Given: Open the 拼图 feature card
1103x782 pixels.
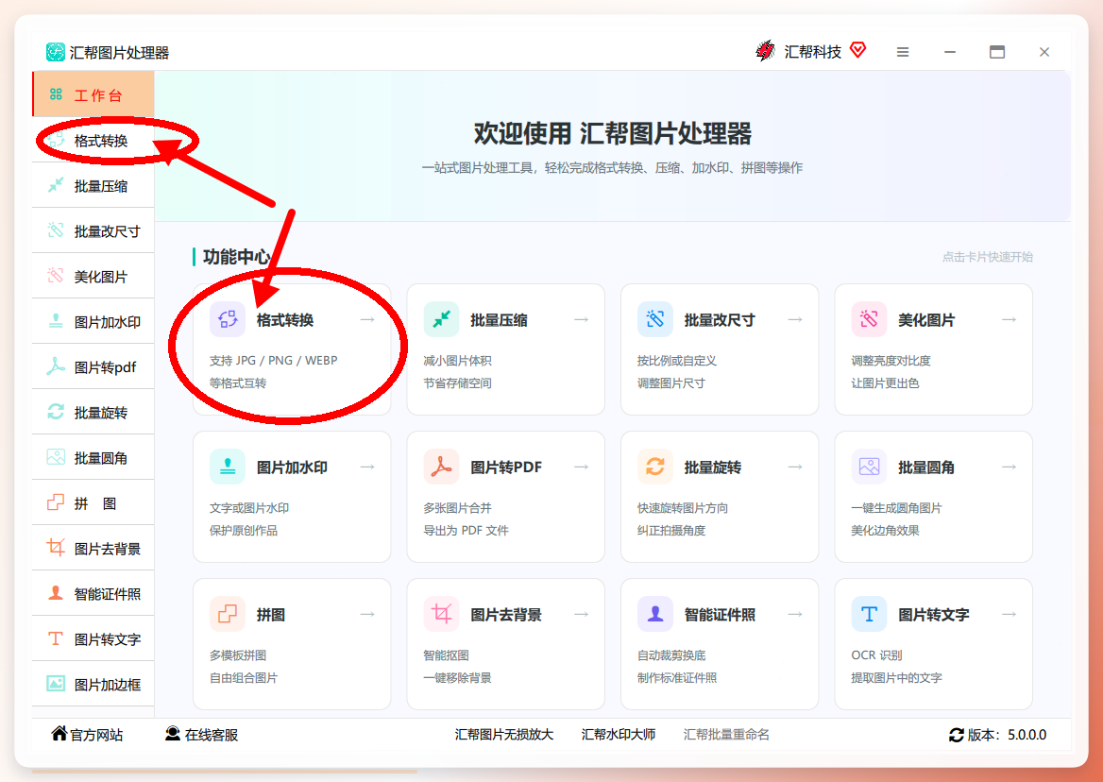Looking at the screenshot, I should pos(292,644).
